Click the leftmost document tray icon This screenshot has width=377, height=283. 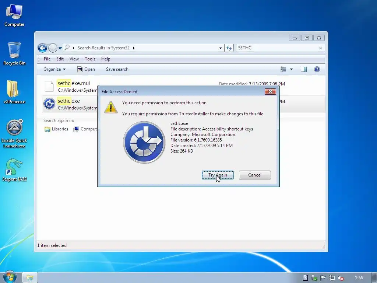pyautogui.click(x=305, y=278)
